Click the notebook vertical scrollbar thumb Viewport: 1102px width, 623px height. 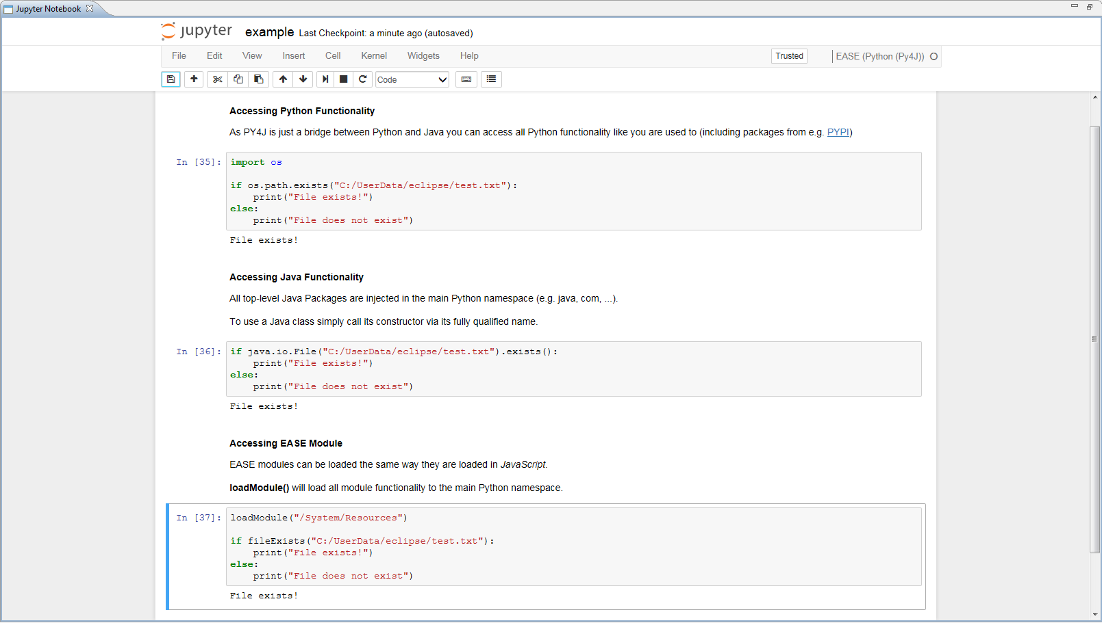pyautogui.click(x=1094, y=339)
